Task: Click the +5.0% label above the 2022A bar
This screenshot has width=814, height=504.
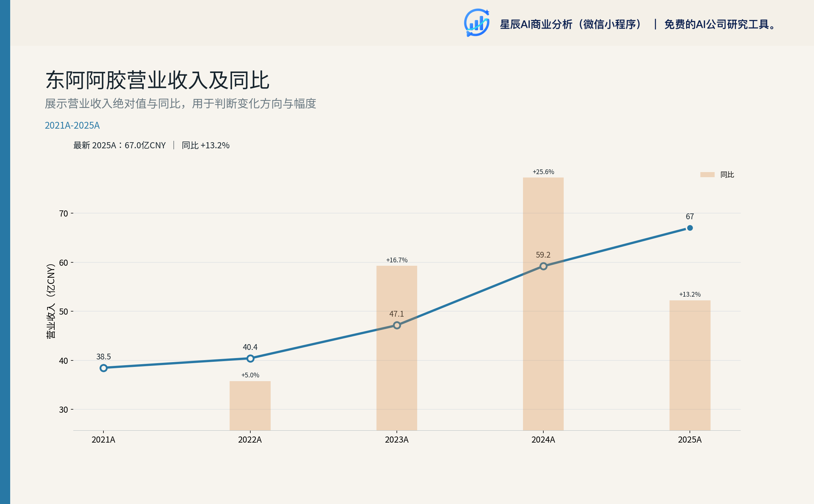Action: click(x=250, y=375)
